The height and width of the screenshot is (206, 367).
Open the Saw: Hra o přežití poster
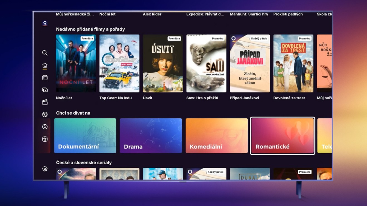pyautogui.click(x=206, y=63)
